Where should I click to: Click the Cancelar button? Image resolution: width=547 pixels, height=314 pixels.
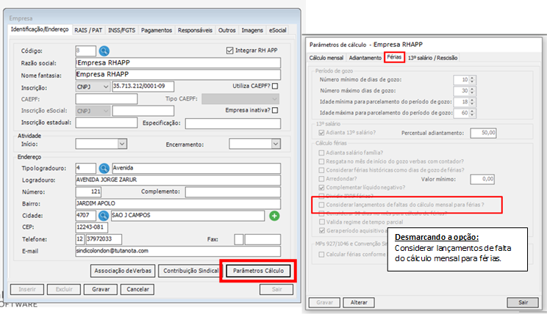(137, 289)
